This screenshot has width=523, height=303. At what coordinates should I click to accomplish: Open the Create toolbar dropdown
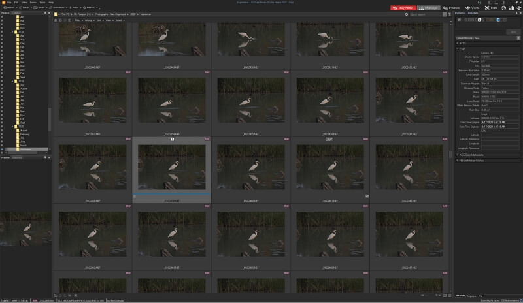pyautogui.click(x=41, y=7)
